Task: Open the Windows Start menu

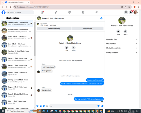Action: click(3, 111)
